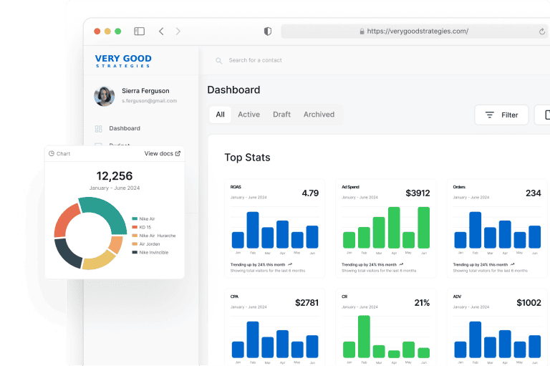The width and height of the screenshot is (550, 366).
Task: Reload the page with the refresh icon
Action: (542, 32)
